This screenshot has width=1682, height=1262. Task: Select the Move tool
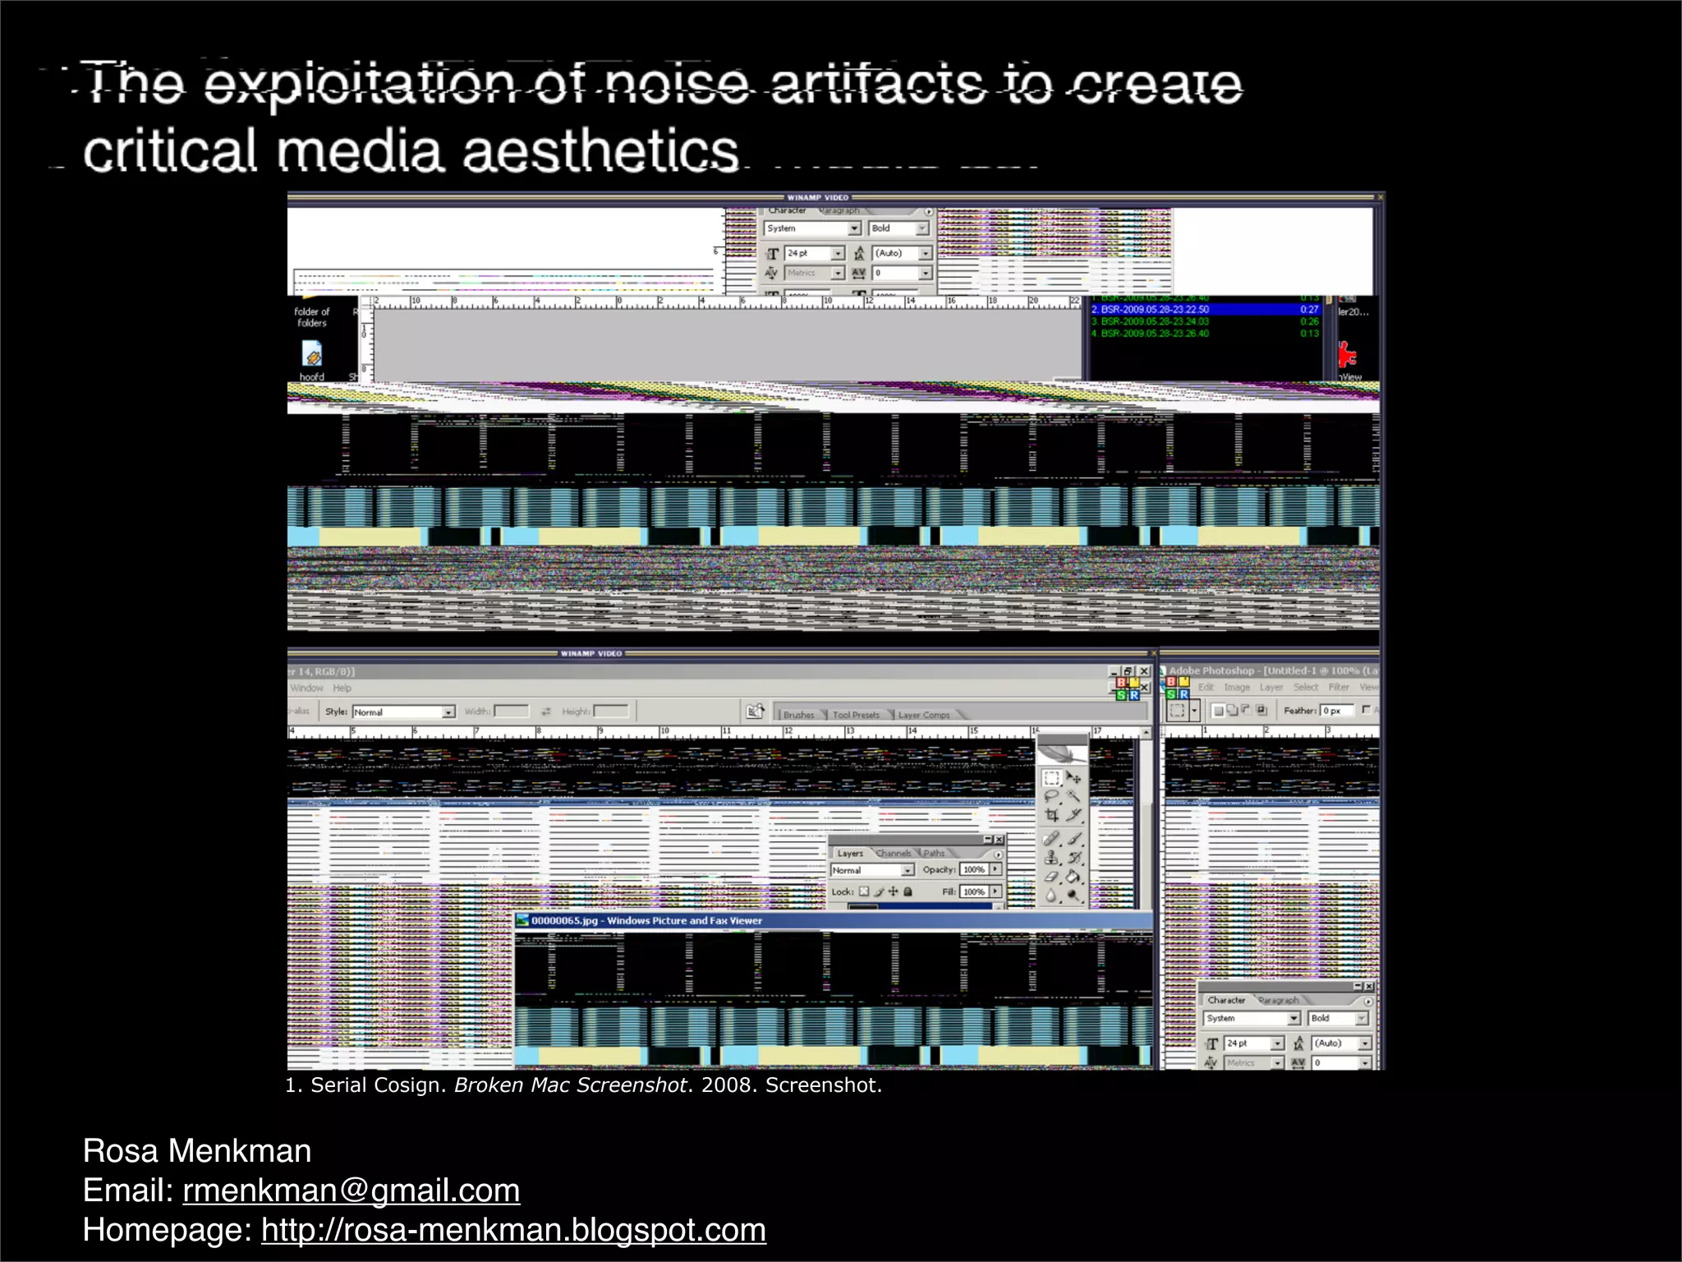[1073, 777]
